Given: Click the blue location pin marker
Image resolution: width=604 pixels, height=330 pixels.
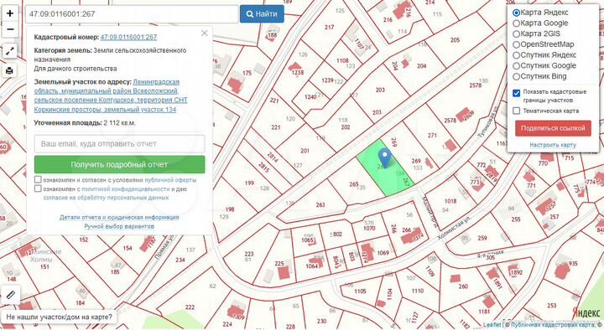Looking at the screenshot, I should point(384,158).
